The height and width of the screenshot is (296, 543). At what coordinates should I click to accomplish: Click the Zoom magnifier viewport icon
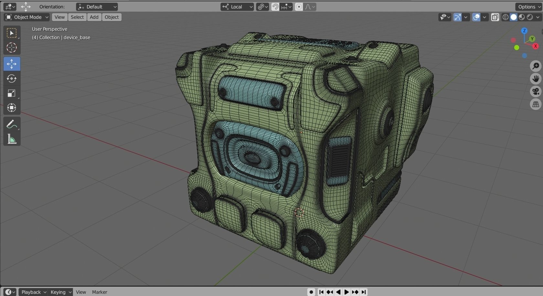[x=536, y=66]
